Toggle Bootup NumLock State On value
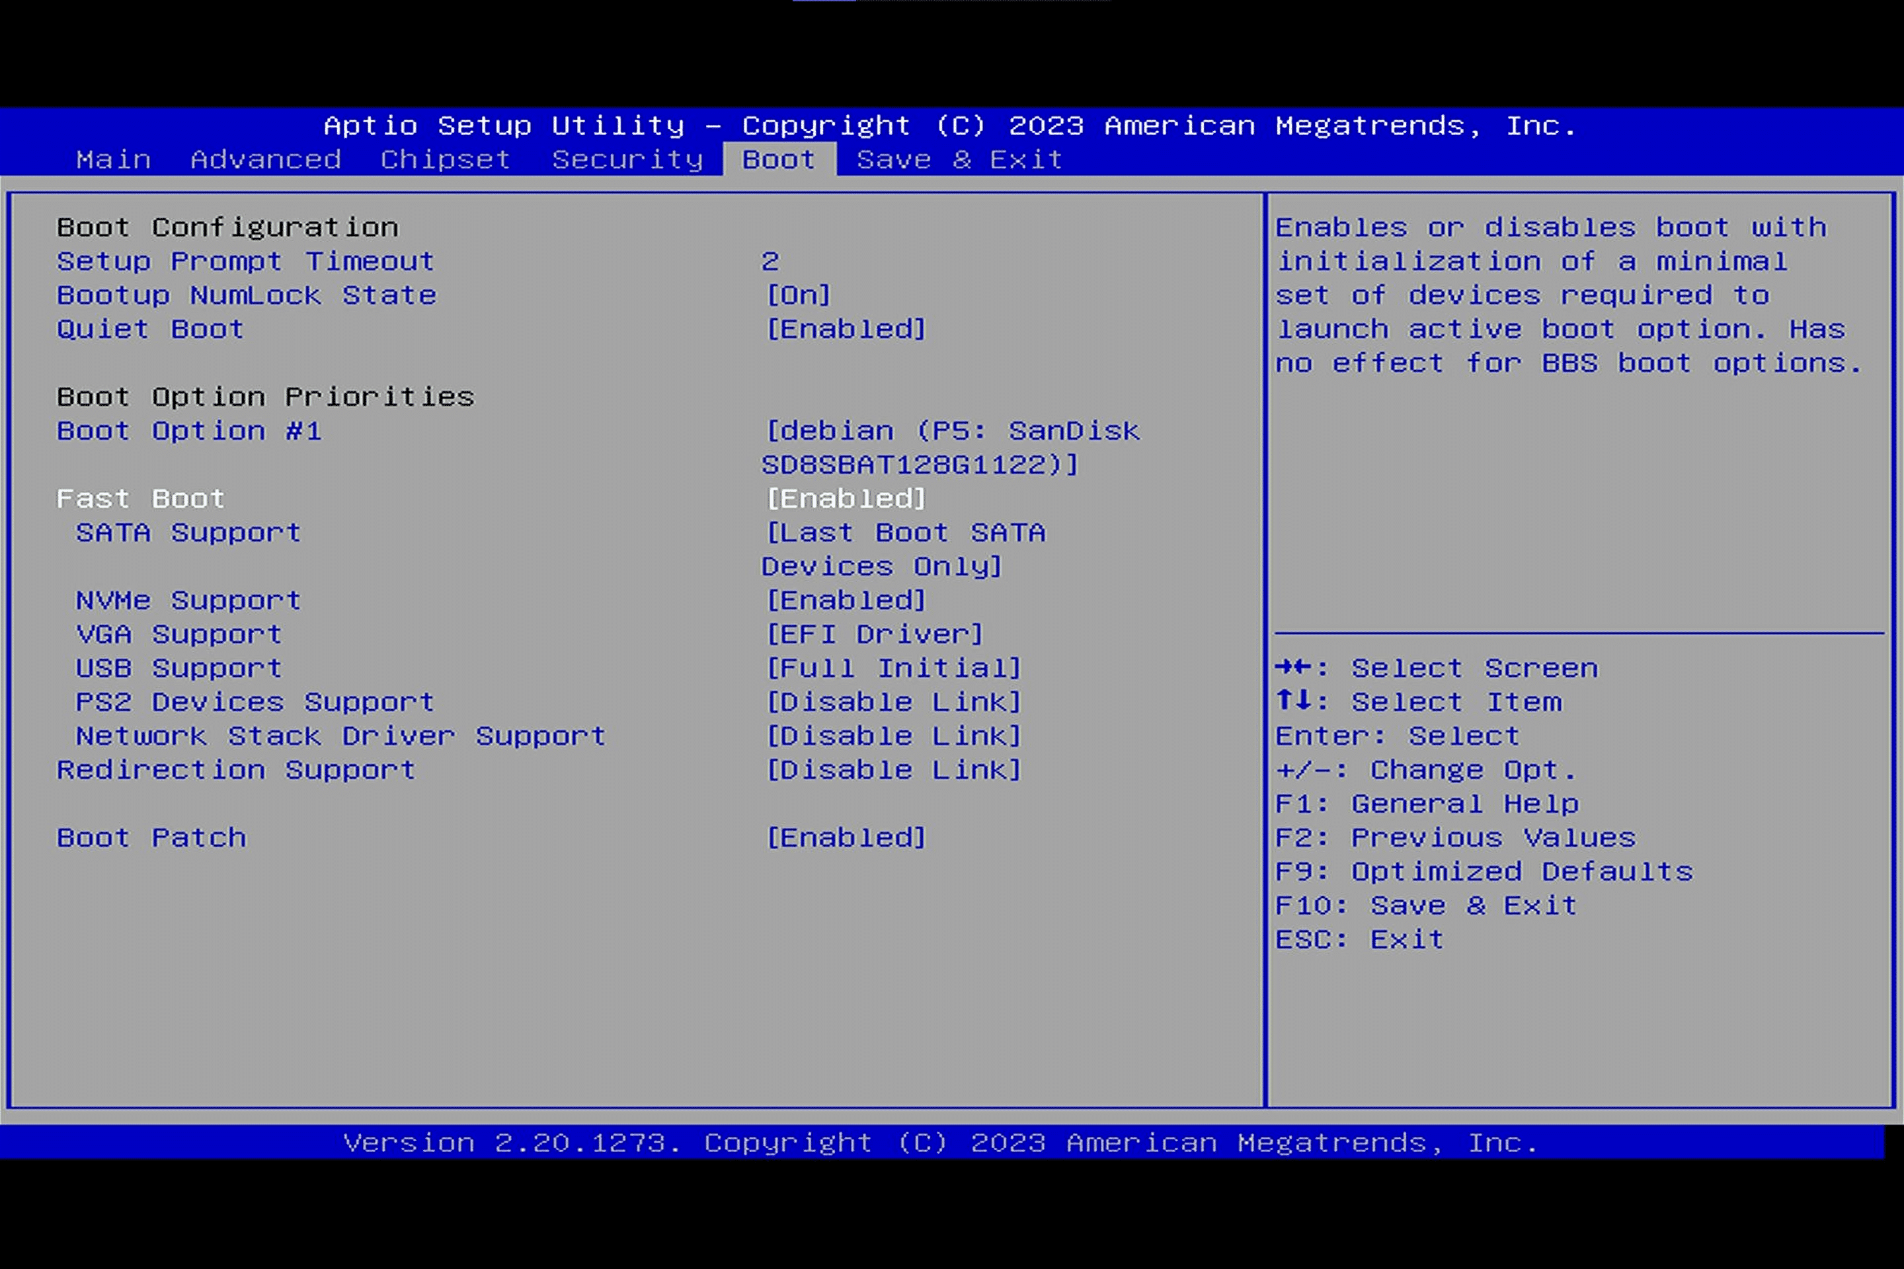This screenshot has width=1904, height=1269. pyautogui.click(x=799, y=295)
